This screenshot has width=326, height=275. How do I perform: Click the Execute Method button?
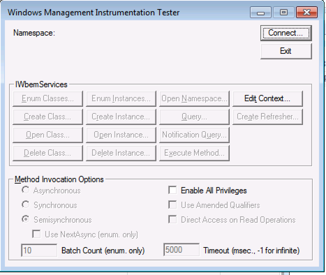tap(194, 153)
